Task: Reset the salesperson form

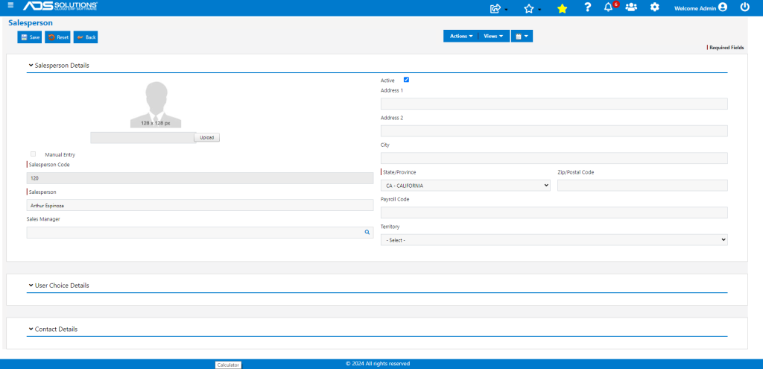Action: [x=57, y=37]
